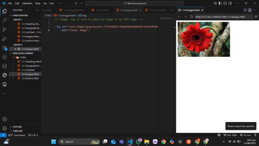This screenshot has height=146, width=259.
Task: Click the Go Live button in status bar
Action: (245, 135)
